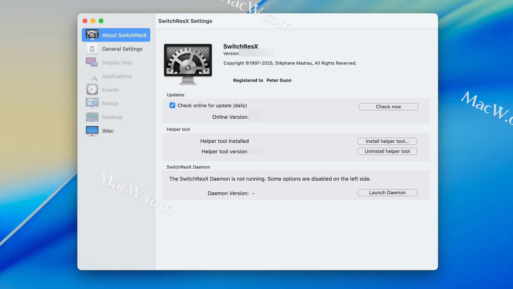Viewport: 513px width, 289px height.
Task: Click Uninstall helper tool button
Action: (x=387, y=151)
